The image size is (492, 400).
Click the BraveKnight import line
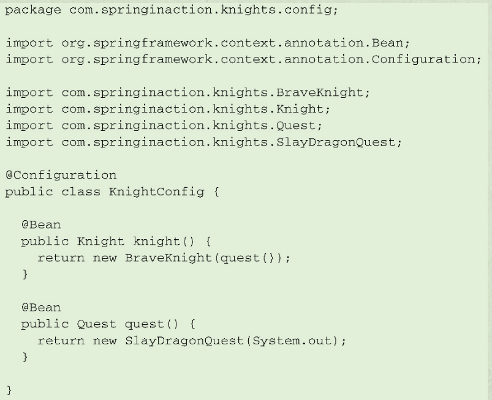click(188, 93)
